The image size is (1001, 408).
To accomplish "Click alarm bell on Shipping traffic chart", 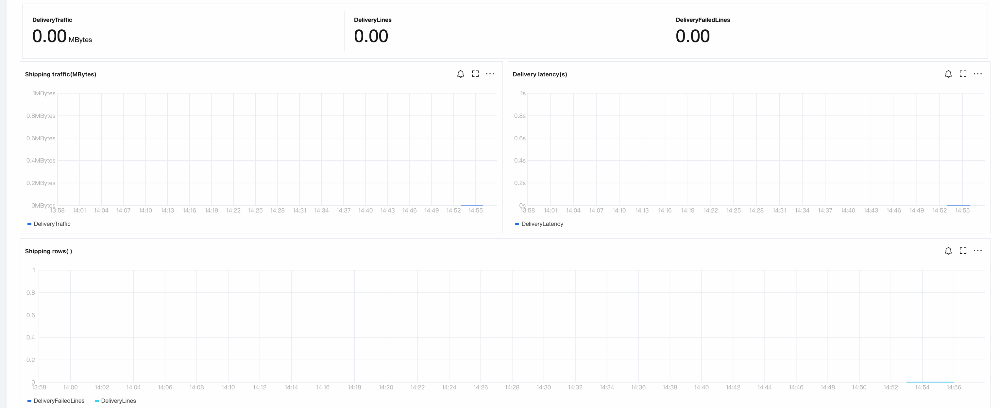I will (x=461, y=74).
